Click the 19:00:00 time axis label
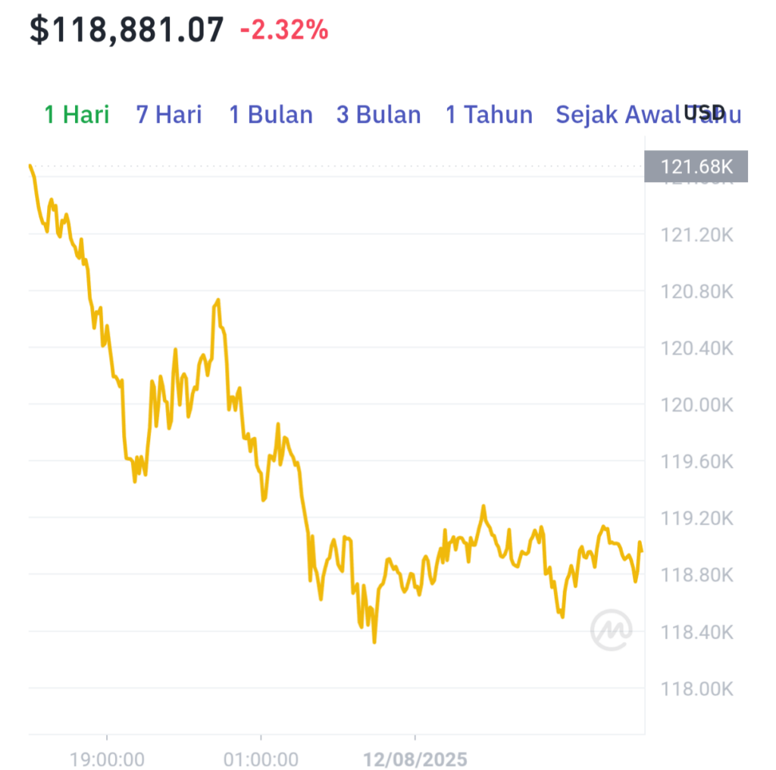 [107, 759]
